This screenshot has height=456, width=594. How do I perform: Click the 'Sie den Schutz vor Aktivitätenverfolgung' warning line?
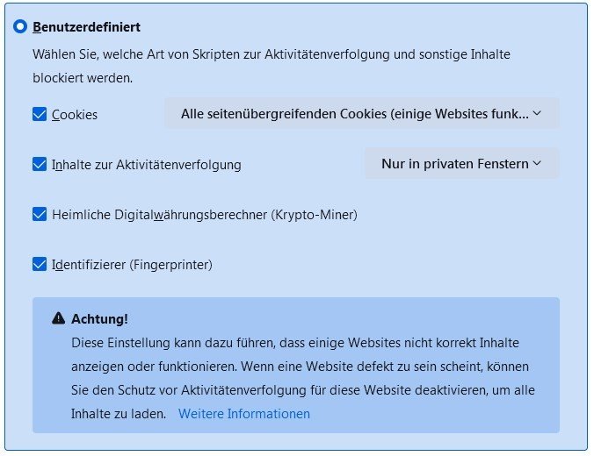[x=303, y=390]
